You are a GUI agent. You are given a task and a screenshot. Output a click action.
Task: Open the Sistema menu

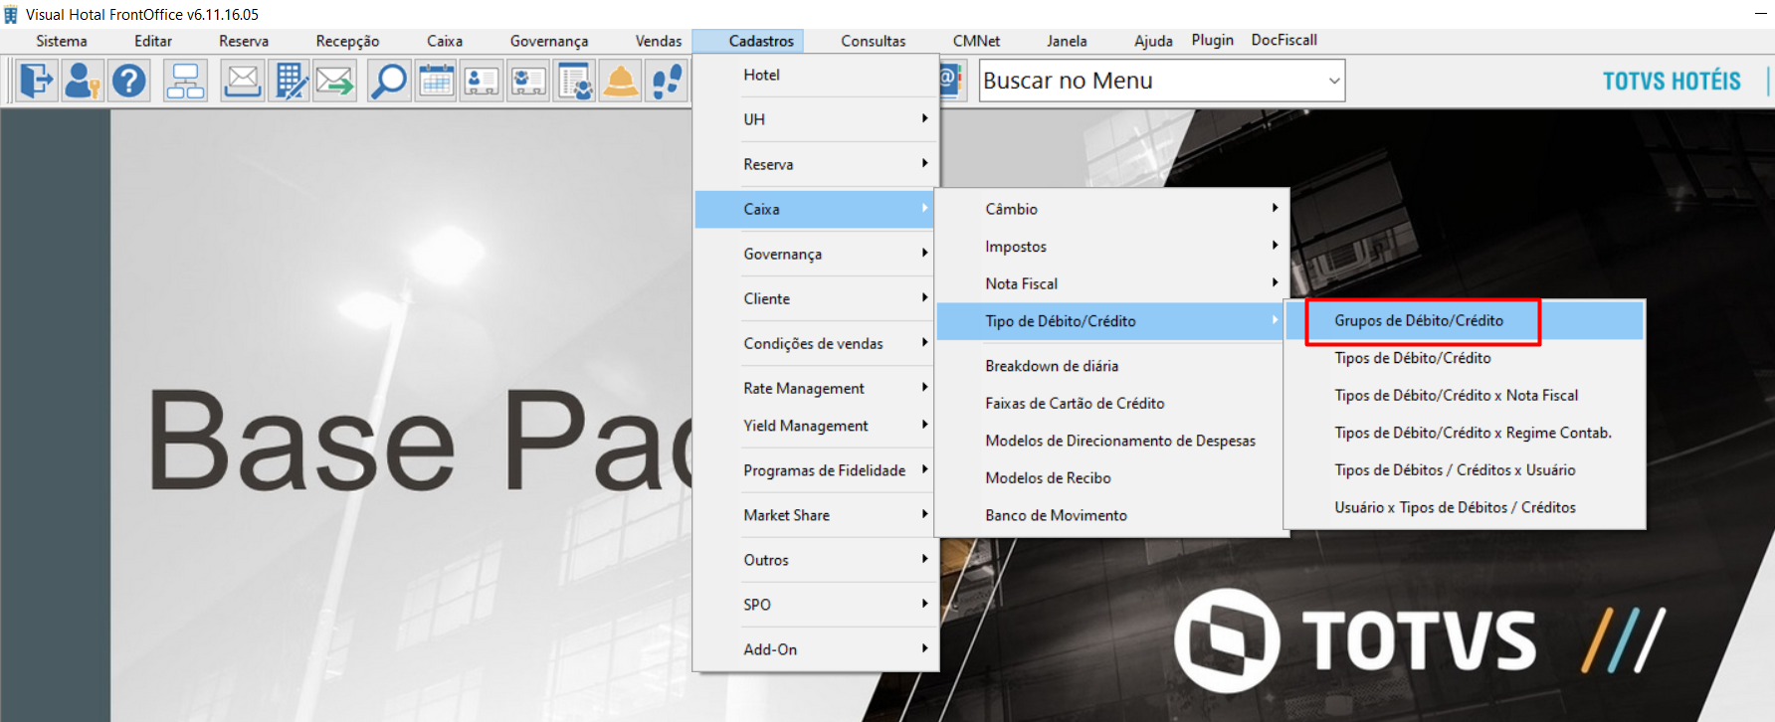[62, 41]
